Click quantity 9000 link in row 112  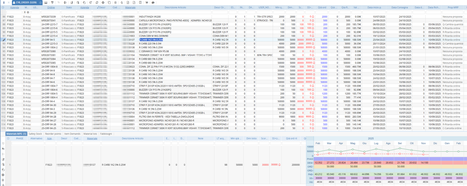click(324, 116)
